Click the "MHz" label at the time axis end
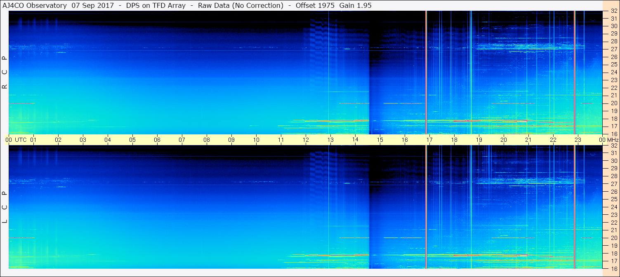Viewport: 620px width, 277px height. coord(613,140)
